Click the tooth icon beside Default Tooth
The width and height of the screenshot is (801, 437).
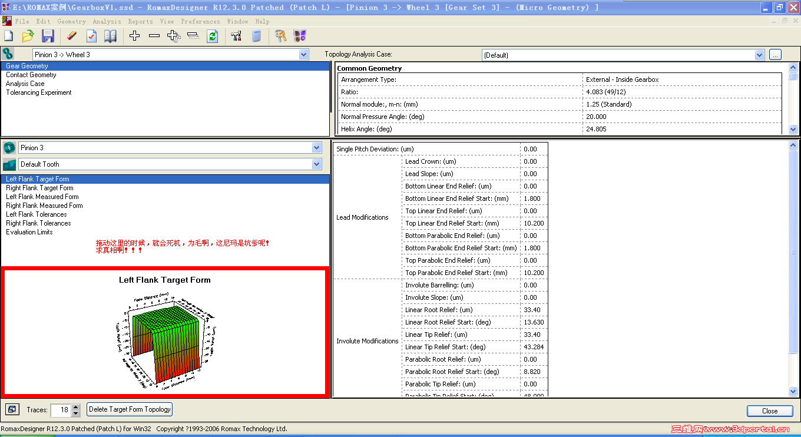(9, 164)
